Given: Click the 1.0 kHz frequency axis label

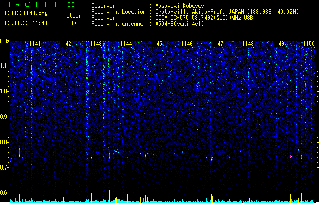Looking at the screenshot, I should (5, 91).
